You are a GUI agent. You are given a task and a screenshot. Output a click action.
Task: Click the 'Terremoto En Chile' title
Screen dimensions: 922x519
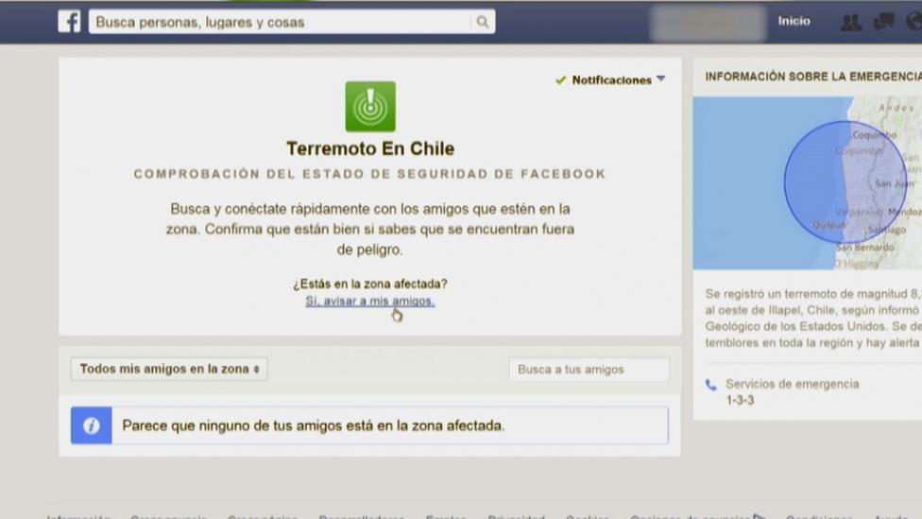click(x=370, y=148)
